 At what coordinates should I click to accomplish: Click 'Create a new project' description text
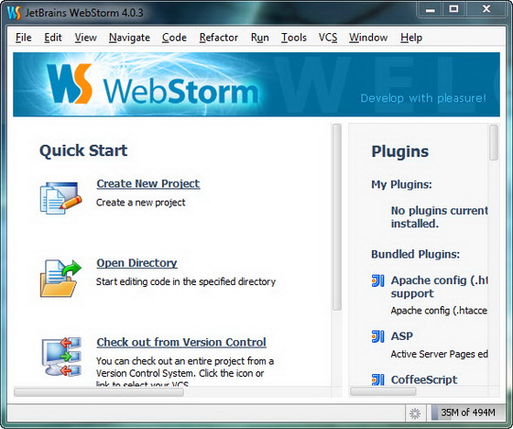coord(141,203)
